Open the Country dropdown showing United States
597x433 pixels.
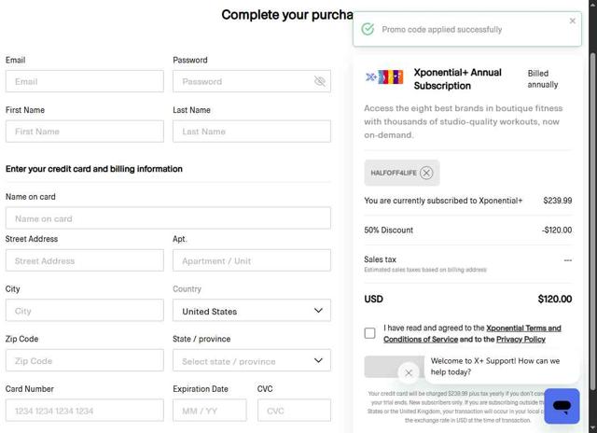pos(252,311)
